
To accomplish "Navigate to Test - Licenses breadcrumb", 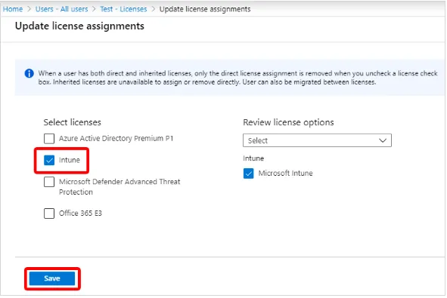I will pyautogui.click(x=123, y=9).
